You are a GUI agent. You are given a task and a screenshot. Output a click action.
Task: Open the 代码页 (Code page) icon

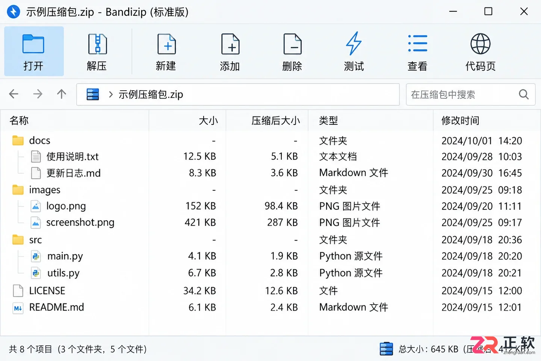(x=481, y=44)
